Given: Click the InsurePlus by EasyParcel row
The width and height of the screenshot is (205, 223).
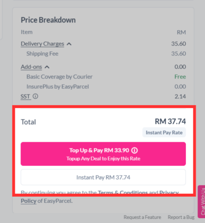Looking at the screenshot, I should [x=103, y=87].
